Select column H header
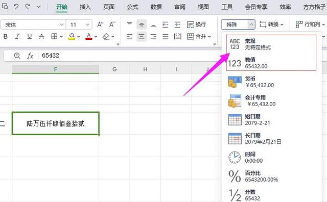327x202 pixels. [x=145, y=69]
